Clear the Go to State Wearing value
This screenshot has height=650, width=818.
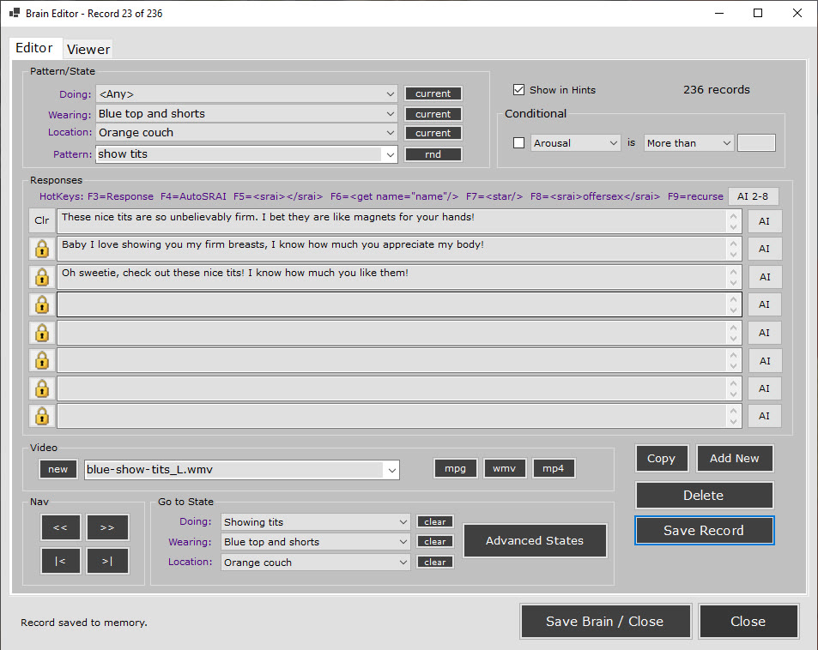[435, 542]
